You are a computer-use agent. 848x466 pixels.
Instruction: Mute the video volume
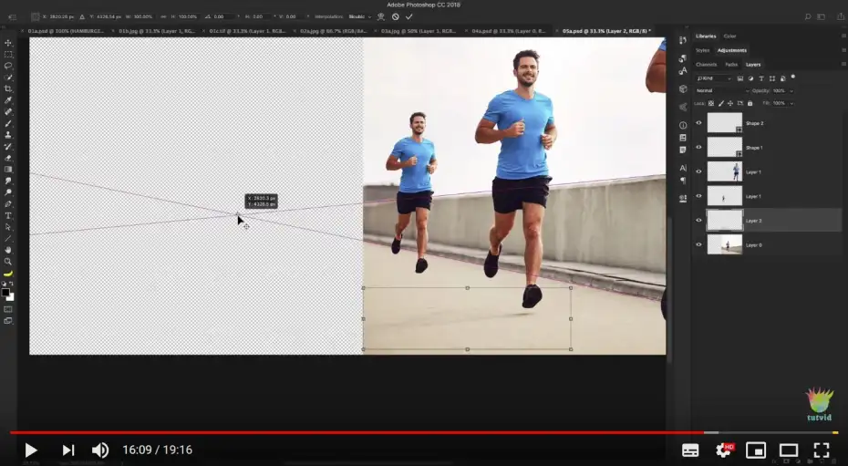[100, 450]
